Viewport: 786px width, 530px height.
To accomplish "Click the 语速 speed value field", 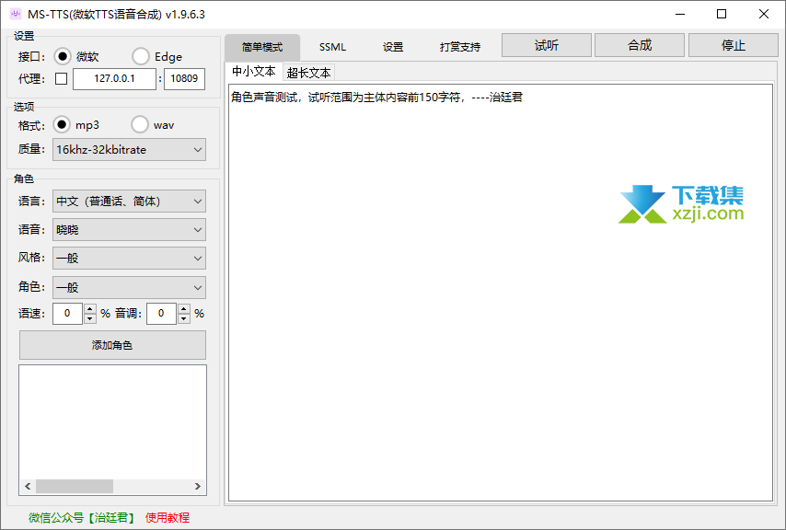I will tap(68, 314).
